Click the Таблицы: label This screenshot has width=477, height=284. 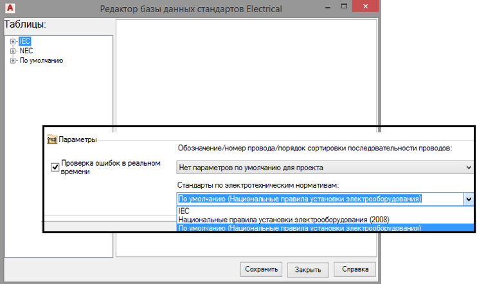tap(25, 24)
